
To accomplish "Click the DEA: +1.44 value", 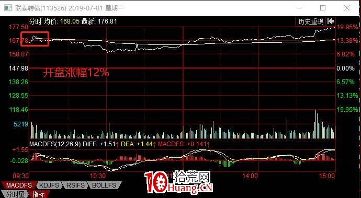I will tap(137, 144).
